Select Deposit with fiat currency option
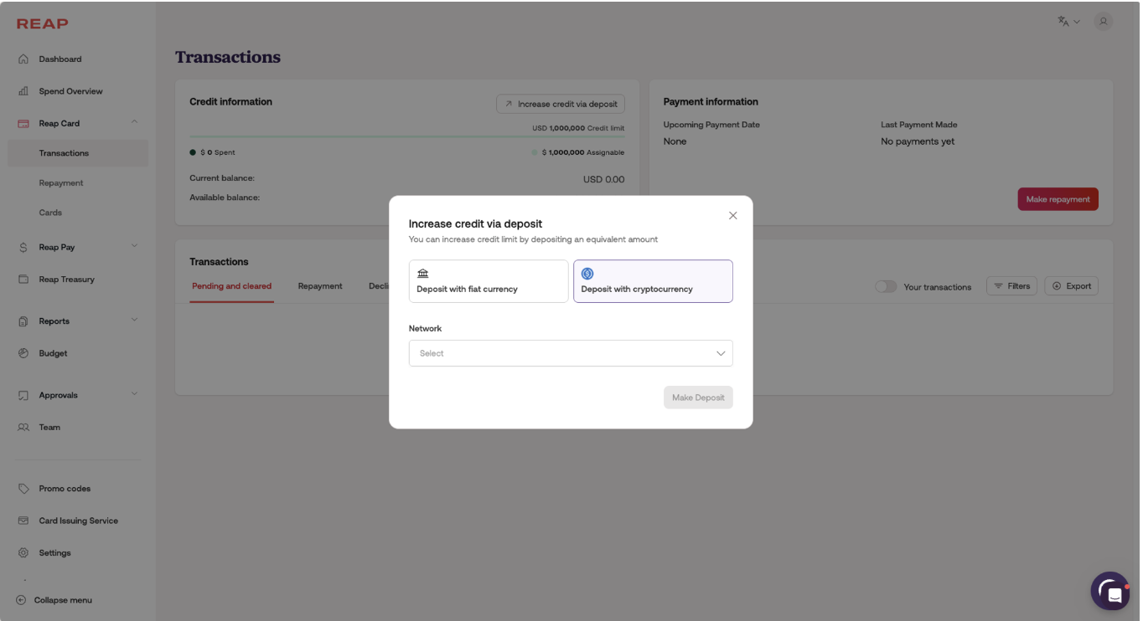1143x621 pixels. (x=489, y=281)
